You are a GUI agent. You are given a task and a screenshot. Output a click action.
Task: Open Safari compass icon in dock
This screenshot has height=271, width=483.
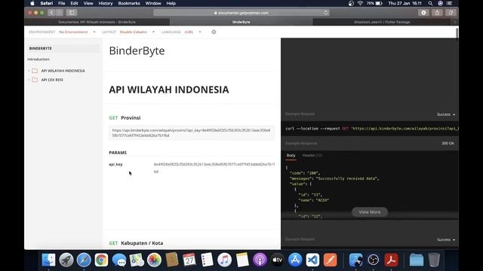pyautogui.click(x=84, y=260)
